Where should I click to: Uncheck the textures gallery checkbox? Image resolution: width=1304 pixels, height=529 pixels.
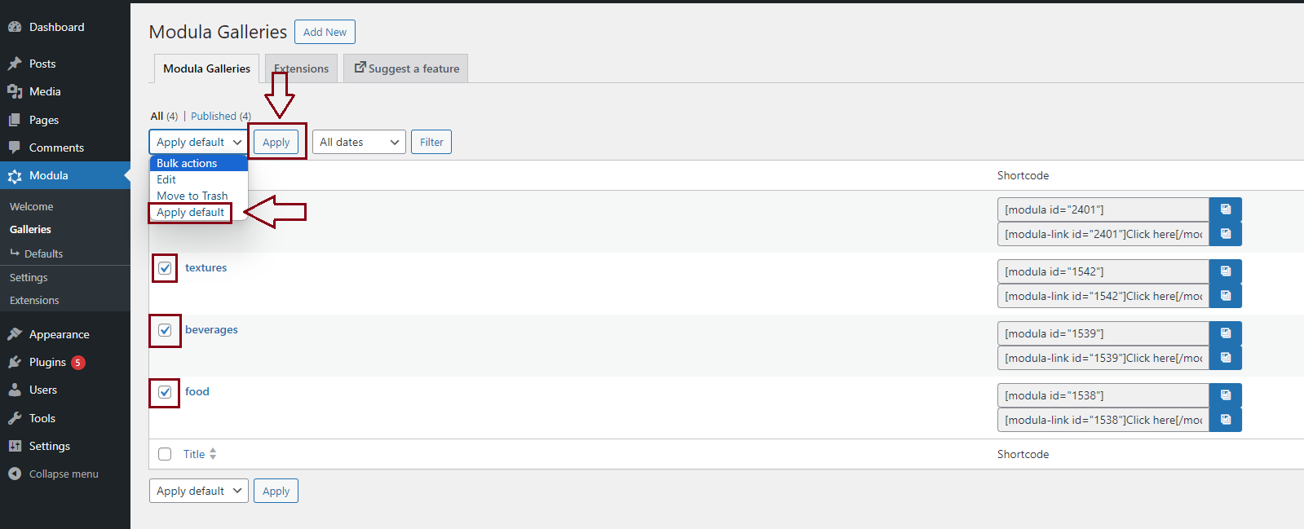pos(165,268)
